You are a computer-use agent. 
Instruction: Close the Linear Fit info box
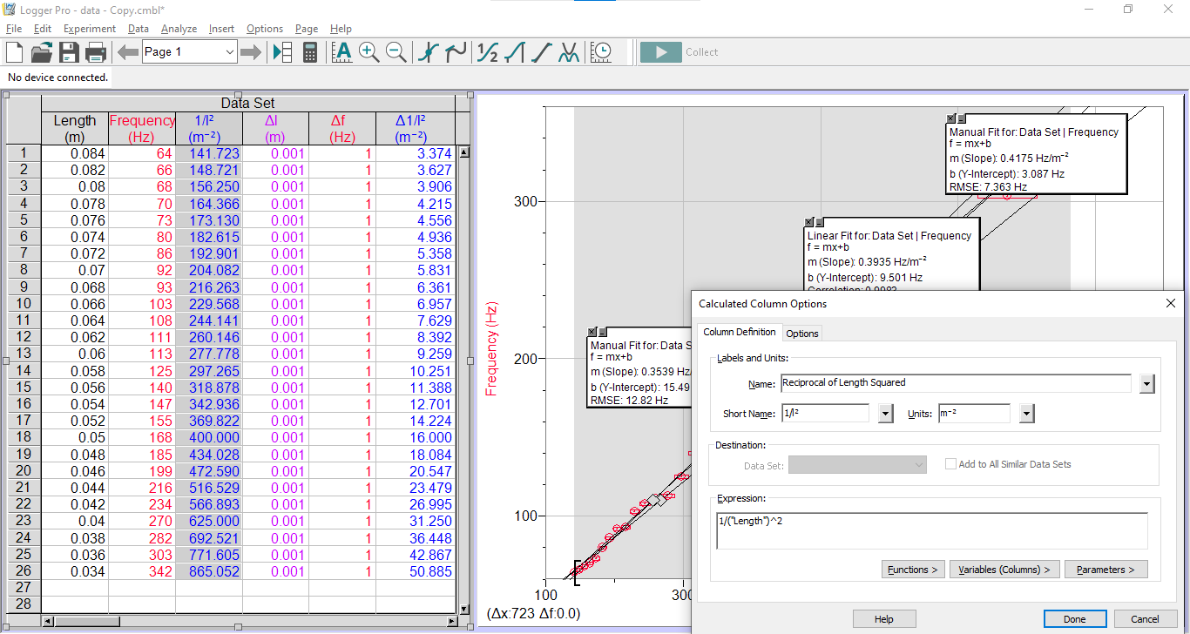point(809,223)
